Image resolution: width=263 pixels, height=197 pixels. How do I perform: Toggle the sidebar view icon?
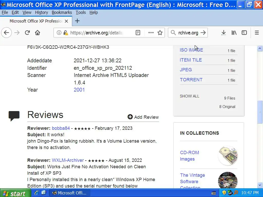pyautogui.click(x=244, y=33)
